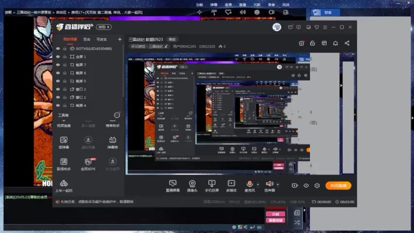Click the orange 关闭直播 button
Viewport: 414px width, 233px height.
click(x=338, y=185)
